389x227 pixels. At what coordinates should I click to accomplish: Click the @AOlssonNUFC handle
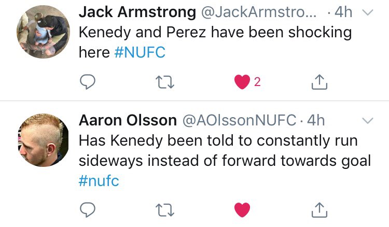point(240,120)
